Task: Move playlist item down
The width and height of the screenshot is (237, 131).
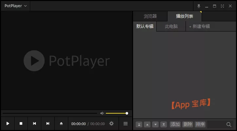Action: pyautogui.click(x=155, y=124)
